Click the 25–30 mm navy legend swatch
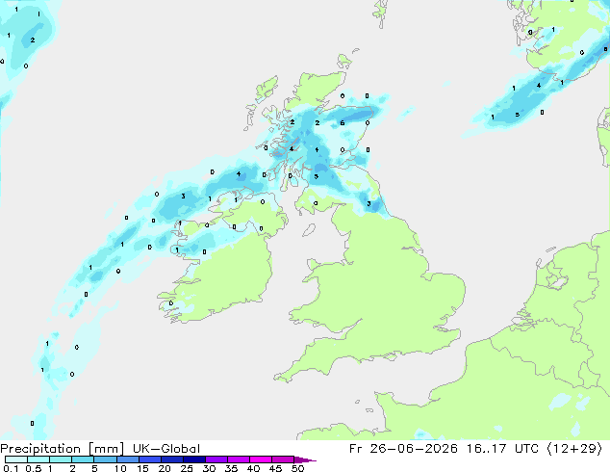Image resolution: width=610 pixels, height=472 pixels. pos(194,459)
